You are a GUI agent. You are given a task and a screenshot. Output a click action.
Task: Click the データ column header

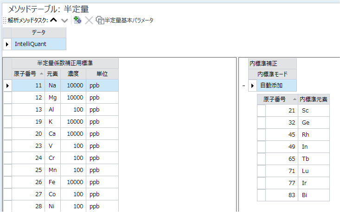pyautogui.click(x=38, y=33)
